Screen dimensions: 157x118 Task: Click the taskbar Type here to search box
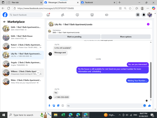29,115
